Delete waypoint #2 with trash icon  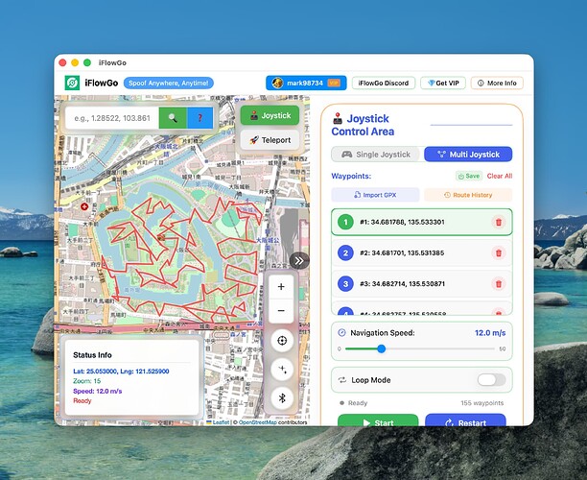pos(499,252)
